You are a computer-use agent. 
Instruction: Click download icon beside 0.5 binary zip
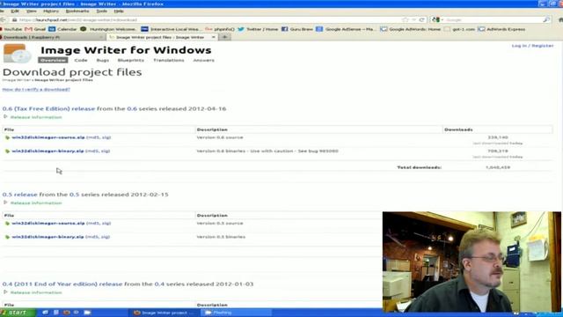pyautogui.click(x=7, y=237)
